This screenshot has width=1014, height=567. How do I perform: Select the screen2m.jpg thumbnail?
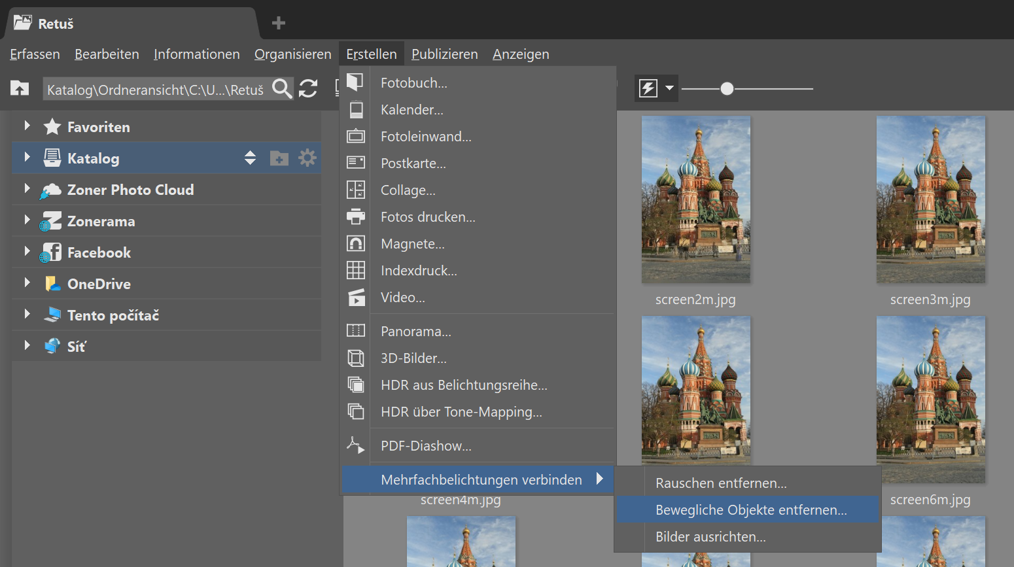click(696, 199)
